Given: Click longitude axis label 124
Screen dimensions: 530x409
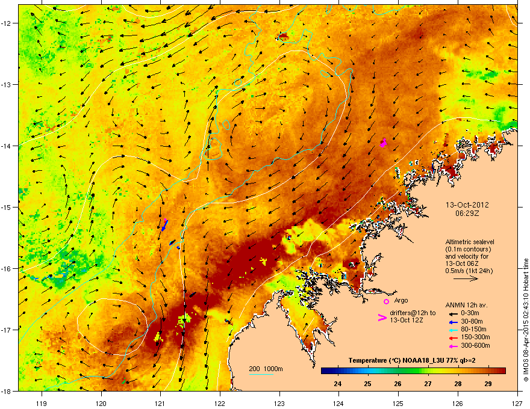Looking at the screenshot, I should pyautogui.click(x=338, y=403).
